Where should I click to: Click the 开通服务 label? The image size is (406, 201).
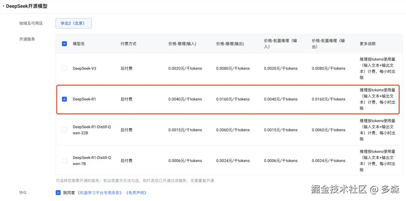pyautogui.click(x=27, y=39)
